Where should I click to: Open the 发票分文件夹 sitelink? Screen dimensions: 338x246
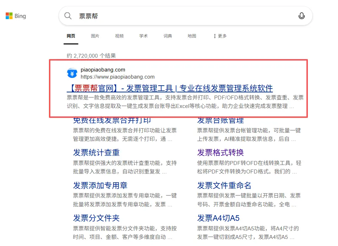[x=96, y=218]
